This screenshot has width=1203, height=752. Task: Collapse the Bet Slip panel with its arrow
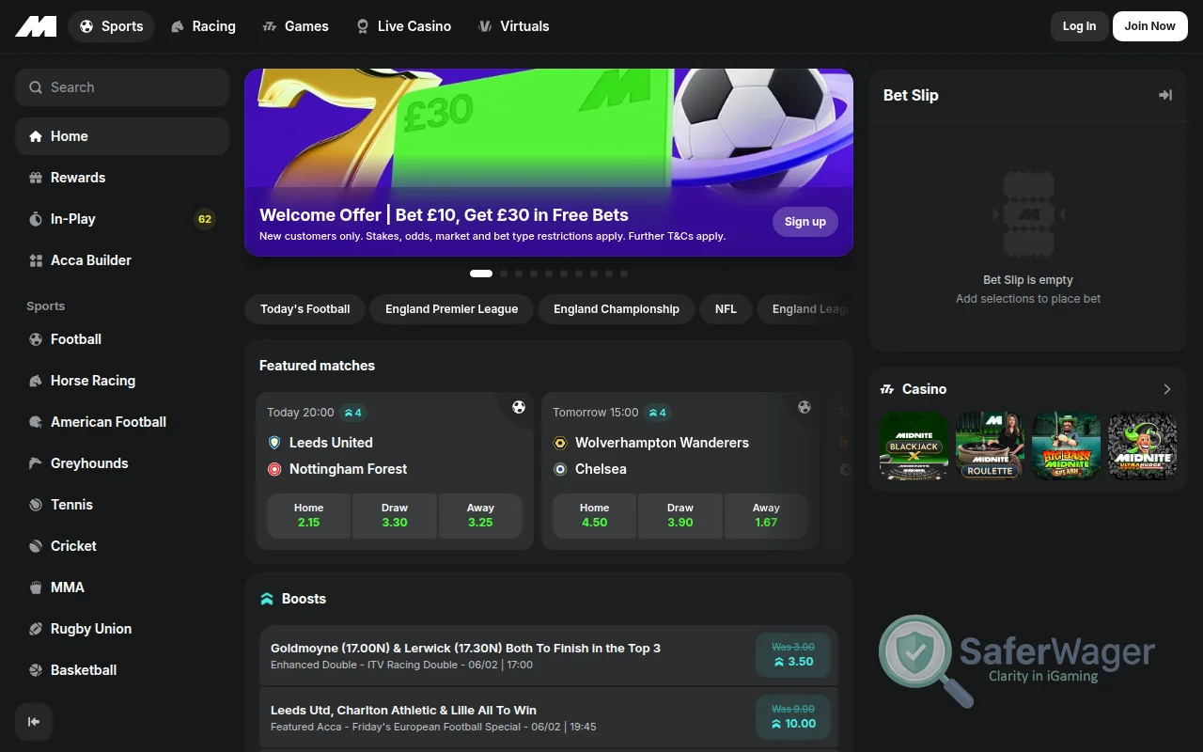click(x=1165, y=95)
